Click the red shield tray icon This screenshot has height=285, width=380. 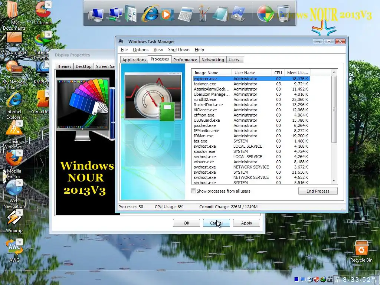point(317,279)
